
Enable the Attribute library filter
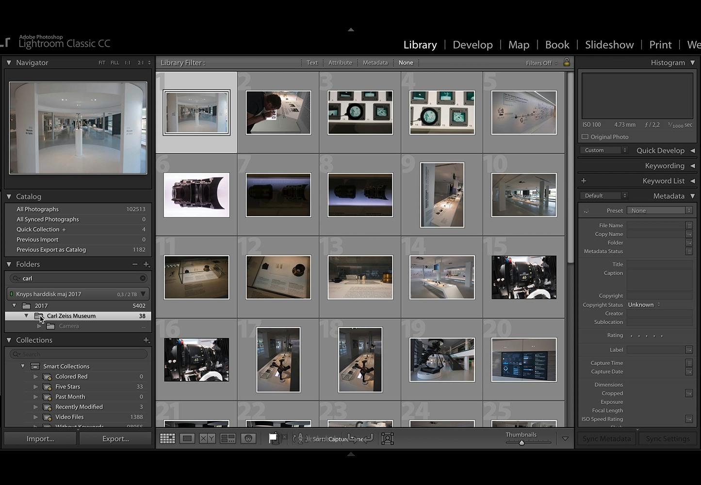340,63
